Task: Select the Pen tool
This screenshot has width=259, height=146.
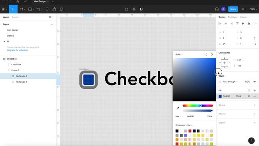Action: [38, 9]
